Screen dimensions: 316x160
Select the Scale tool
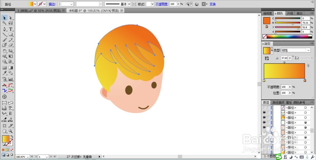[10, 51]
